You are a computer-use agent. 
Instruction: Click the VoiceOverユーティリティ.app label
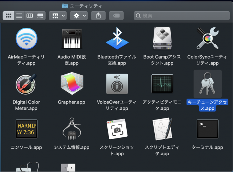(x=117, y=105)
